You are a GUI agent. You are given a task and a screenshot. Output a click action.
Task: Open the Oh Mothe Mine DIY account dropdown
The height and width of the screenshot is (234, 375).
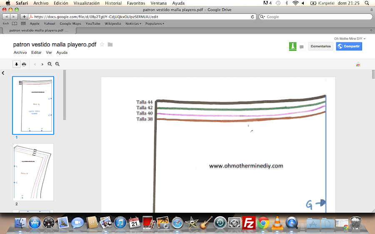tap(350, 38)
